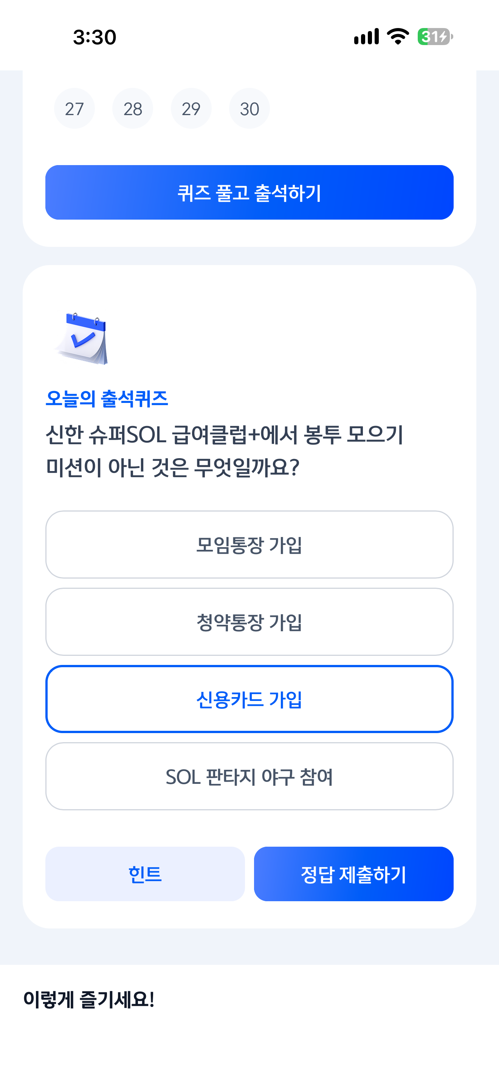
Task: Submit answer with 정답 제출하기
Action: pos(354,874)
